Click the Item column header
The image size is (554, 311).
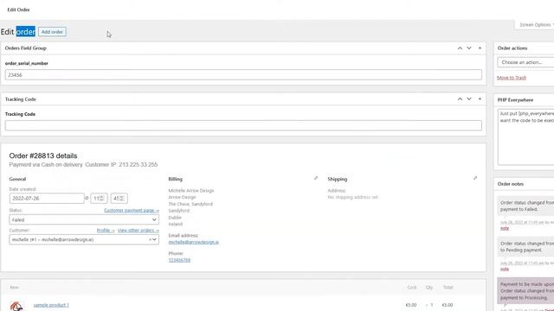point(14,288)
